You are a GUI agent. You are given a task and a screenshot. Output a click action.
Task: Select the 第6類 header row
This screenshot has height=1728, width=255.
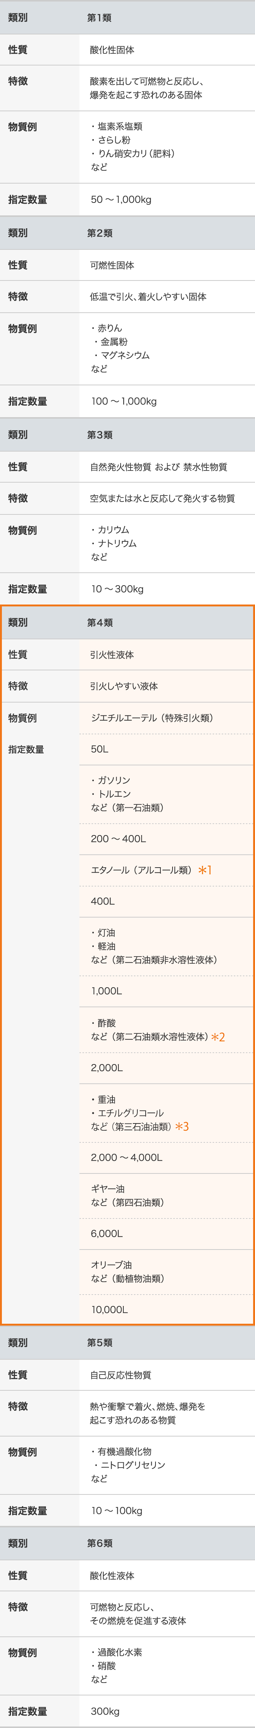point(127,1543)
